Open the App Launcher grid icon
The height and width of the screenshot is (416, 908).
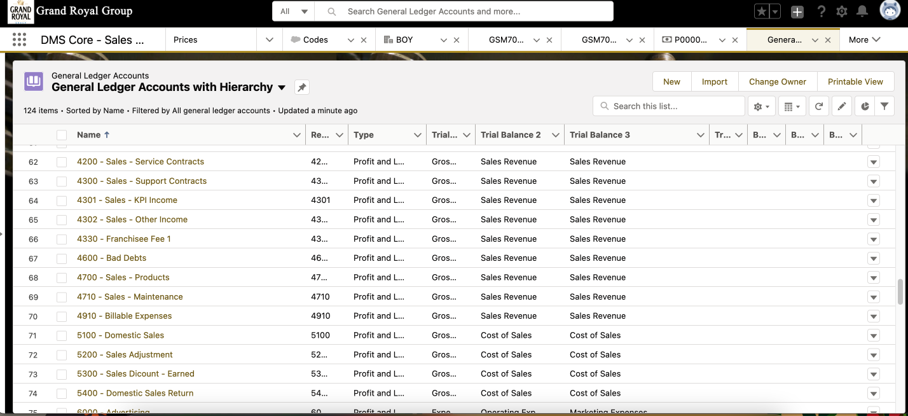[x=19, y=39]
